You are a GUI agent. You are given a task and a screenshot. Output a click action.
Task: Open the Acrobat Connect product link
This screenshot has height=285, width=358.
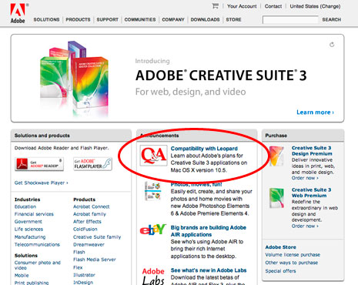(92, 206)
